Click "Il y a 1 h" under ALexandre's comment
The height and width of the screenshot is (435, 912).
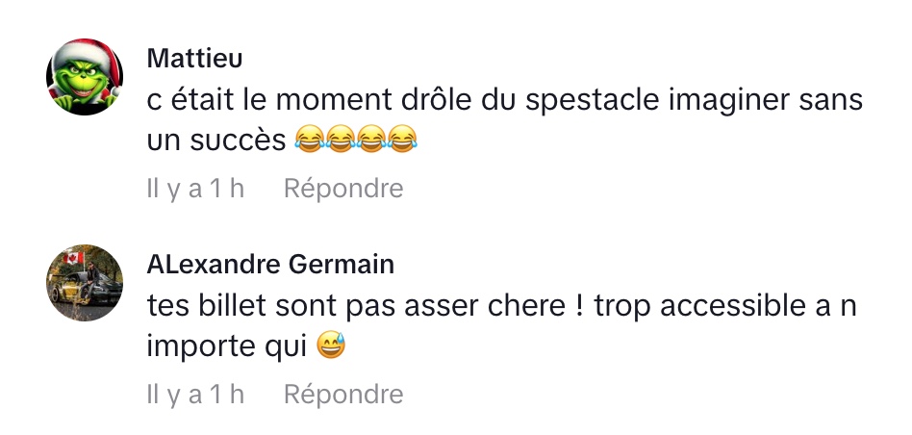click(x=195, y=394)
